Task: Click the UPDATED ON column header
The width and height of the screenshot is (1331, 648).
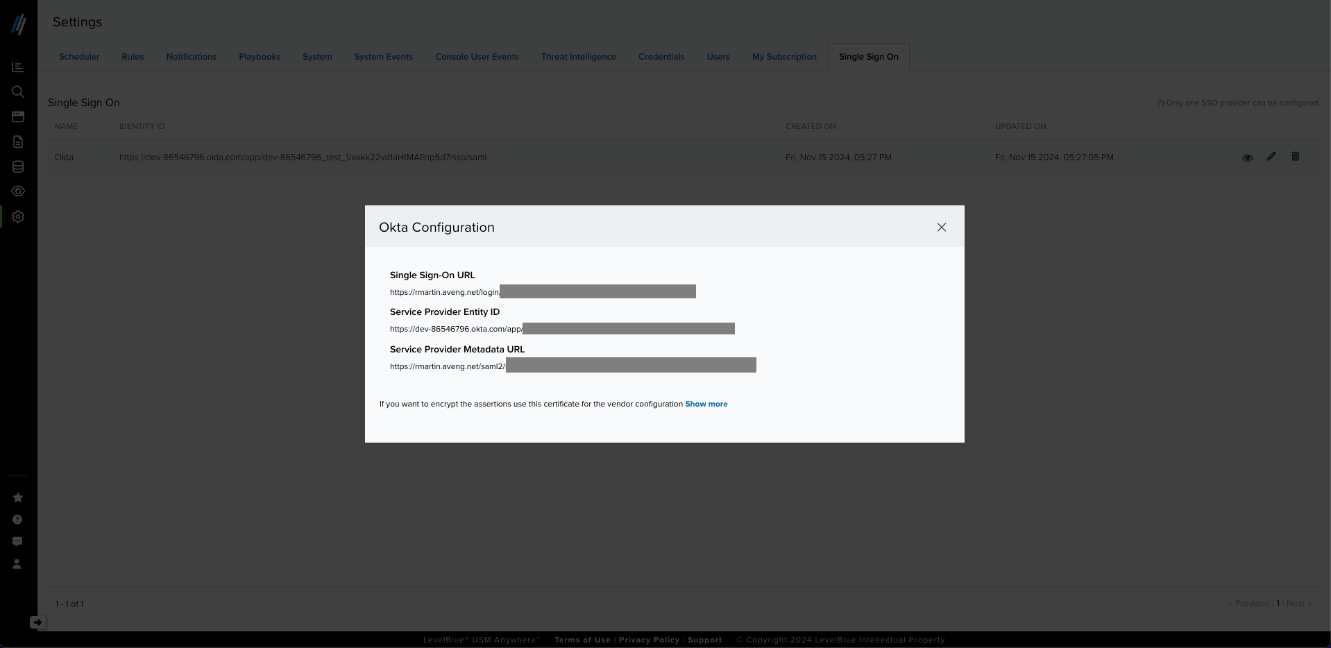Action: pos(1020,126)
